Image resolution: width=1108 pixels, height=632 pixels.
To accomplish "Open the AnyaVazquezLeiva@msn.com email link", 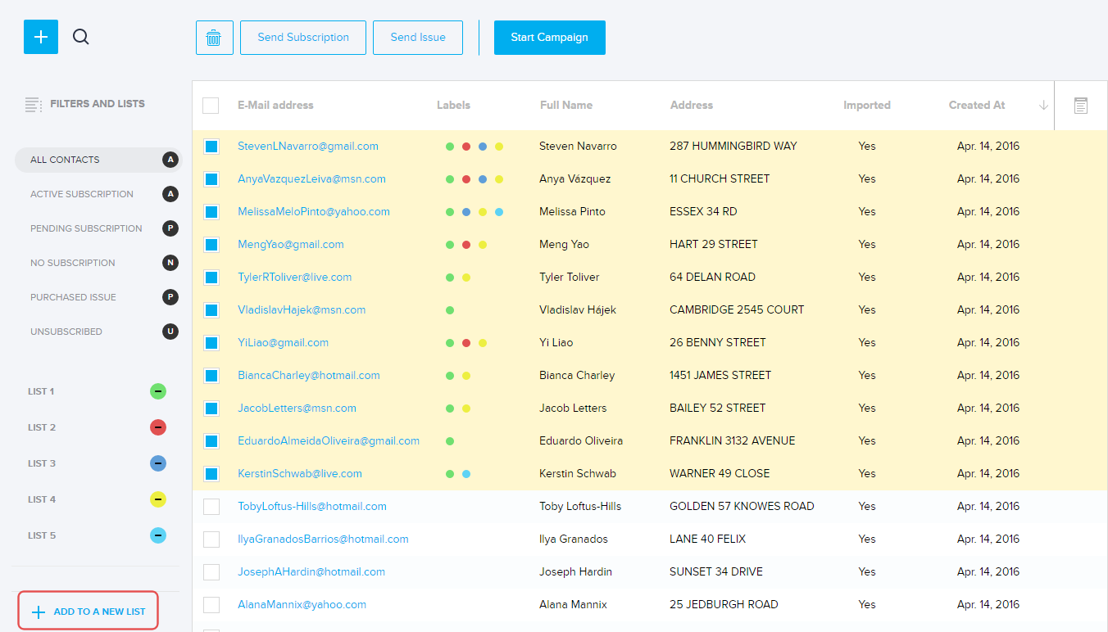I will (x=311, y=179).
